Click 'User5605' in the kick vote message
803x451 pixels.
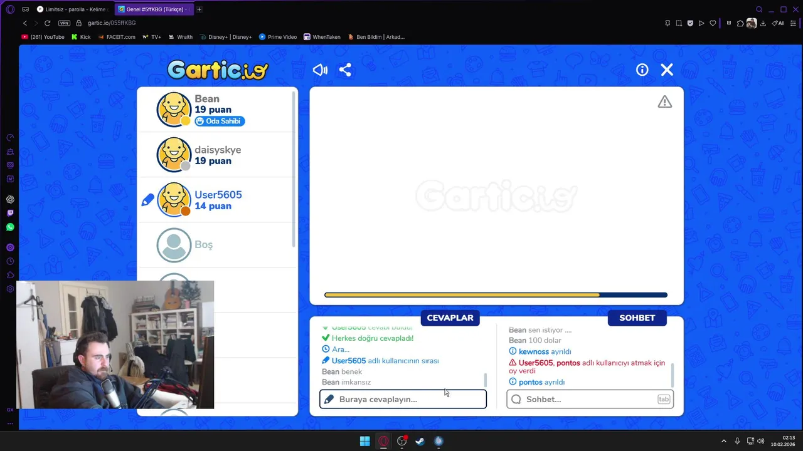tap(536, 363)
